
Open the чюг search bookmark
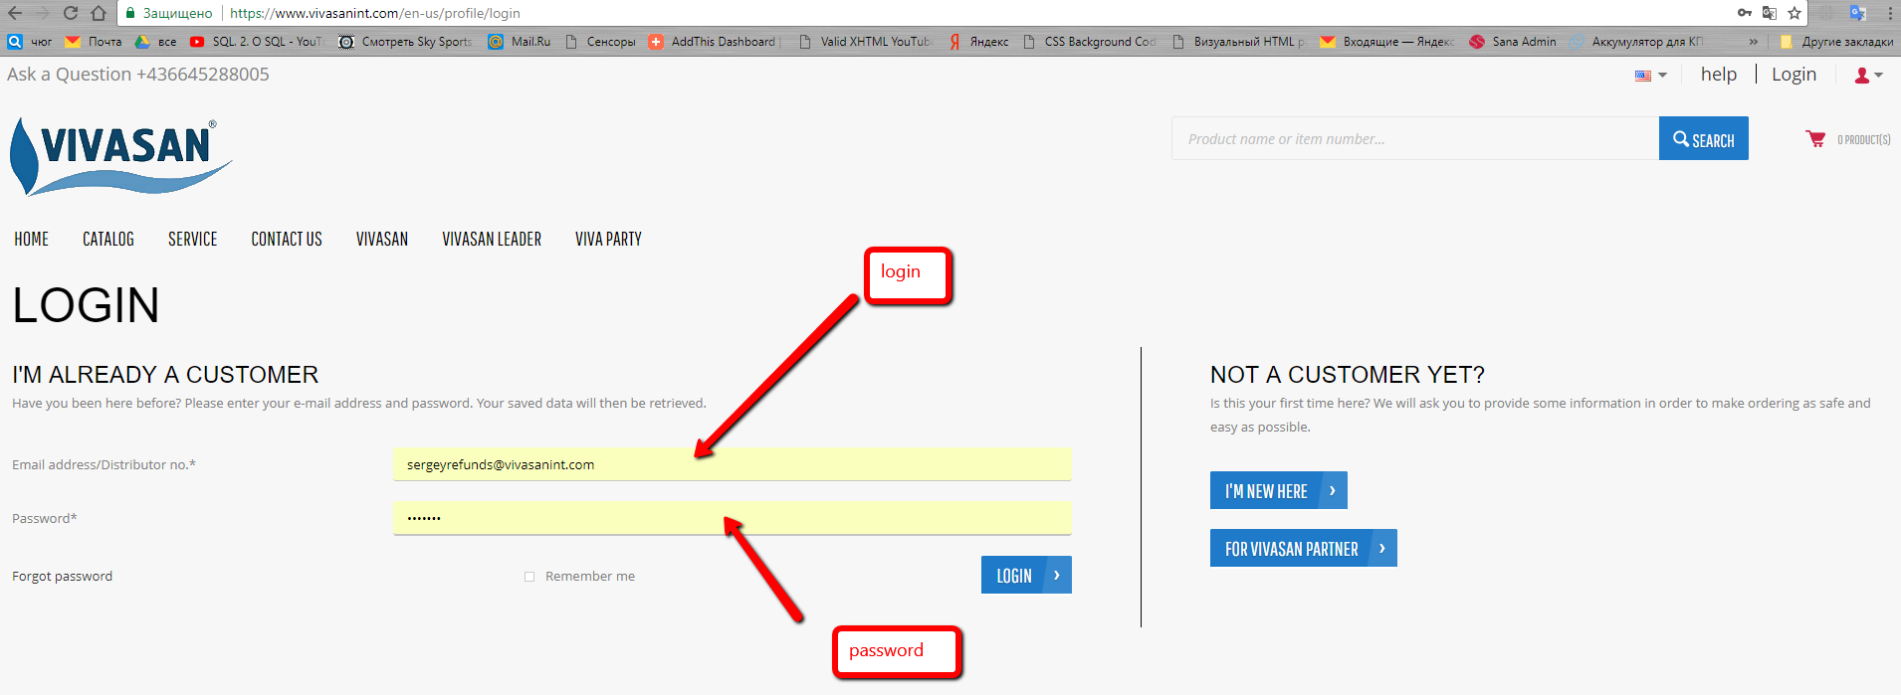29,42
